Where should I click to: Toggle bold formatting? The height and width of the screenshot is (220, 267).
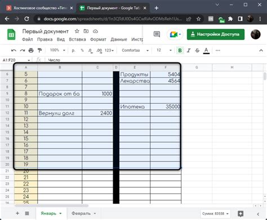(180, 50)
